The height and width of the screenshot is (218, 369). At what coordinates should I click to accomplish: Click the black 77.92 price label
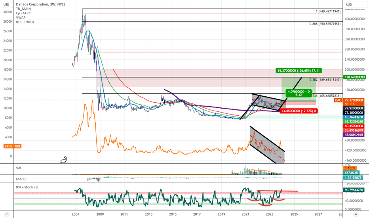tap(354, 108)
